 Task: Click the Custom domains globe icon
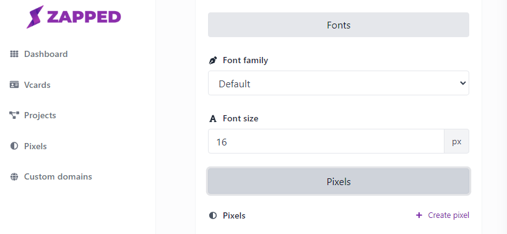click(14, 177)
